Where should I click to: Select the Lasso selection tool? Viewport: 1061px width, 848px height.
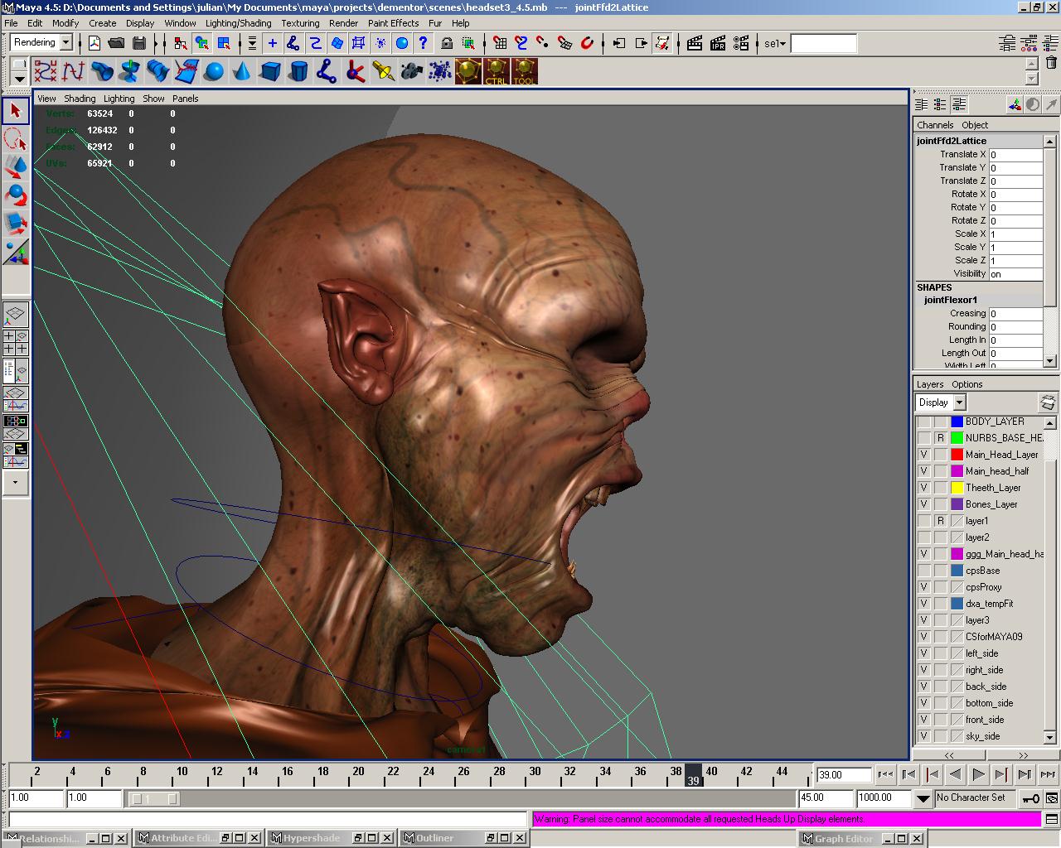(16, 138)
